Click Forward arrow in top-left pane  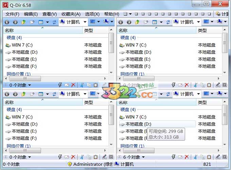15,22
